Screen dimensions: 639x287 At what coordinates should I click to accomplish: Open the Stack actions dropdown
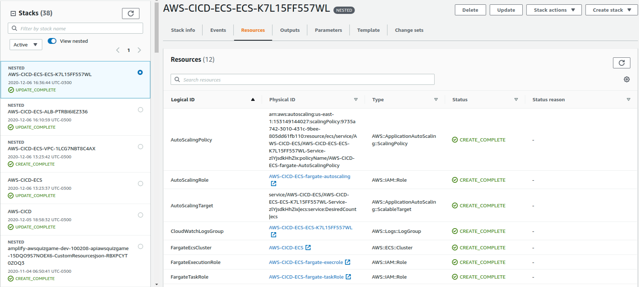click(x=554, y=10)
